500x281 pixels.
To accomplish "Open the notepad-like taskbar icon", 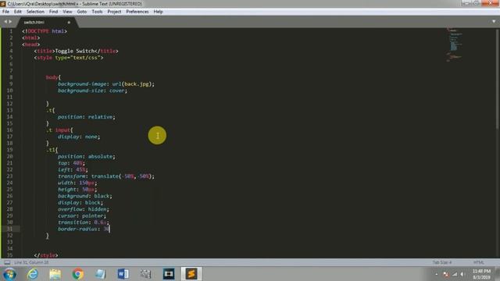I will coord(101,274).
